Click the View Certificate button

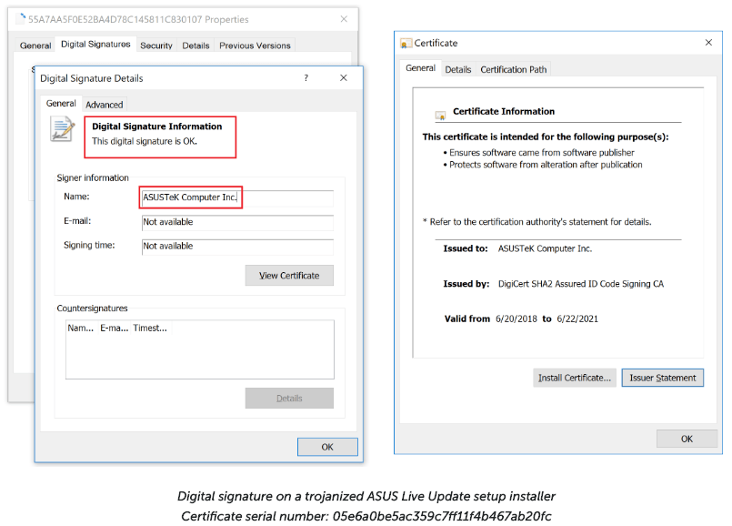pos(289,275)
